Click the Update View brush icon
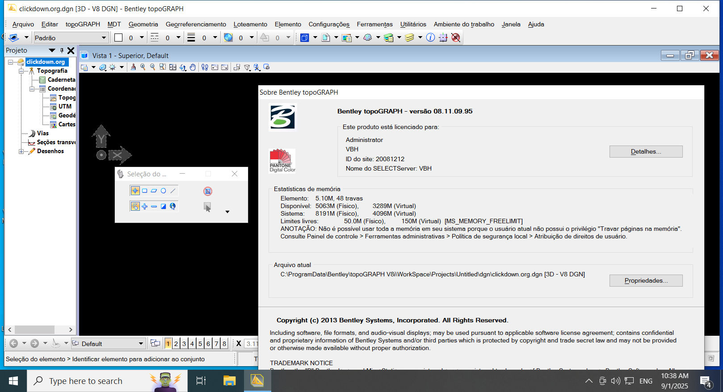The height and width of the screenshot is (392, 723). [133, 67]
